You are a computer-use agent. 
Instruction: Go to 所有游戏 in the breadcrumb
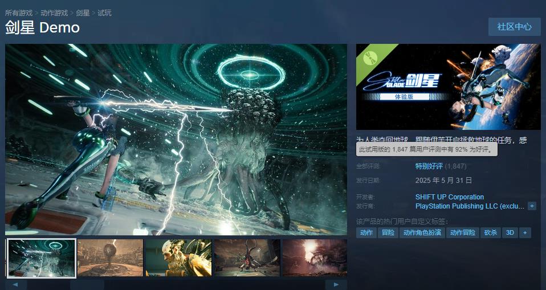tap(19, 13)
